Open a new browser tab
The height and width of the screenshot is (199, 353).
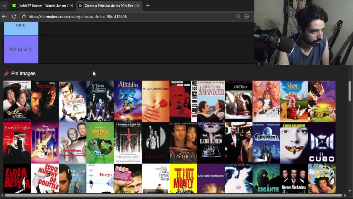coord(148,6)
